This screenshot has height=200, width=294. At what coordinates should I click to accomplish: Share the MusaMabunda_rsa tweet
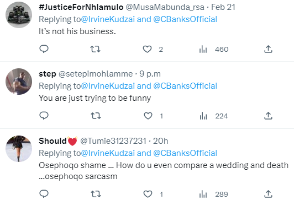click(x=268, y=49)
